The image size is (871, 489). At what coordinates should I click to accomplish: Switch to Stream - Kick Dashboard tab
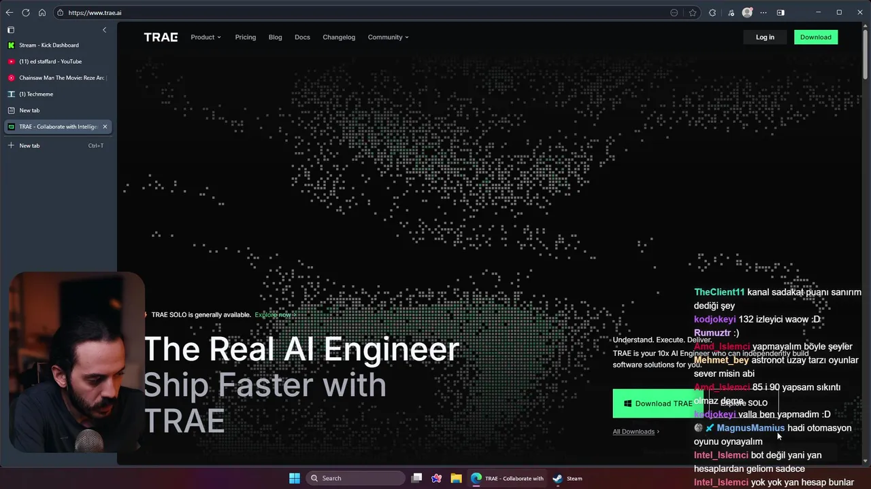58,45
